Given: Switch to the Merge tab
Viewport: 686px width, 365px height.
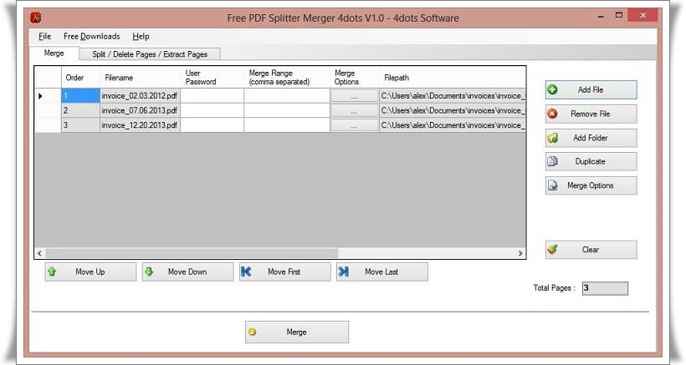Looking at the screenshot, I should (x=54, y=53).
